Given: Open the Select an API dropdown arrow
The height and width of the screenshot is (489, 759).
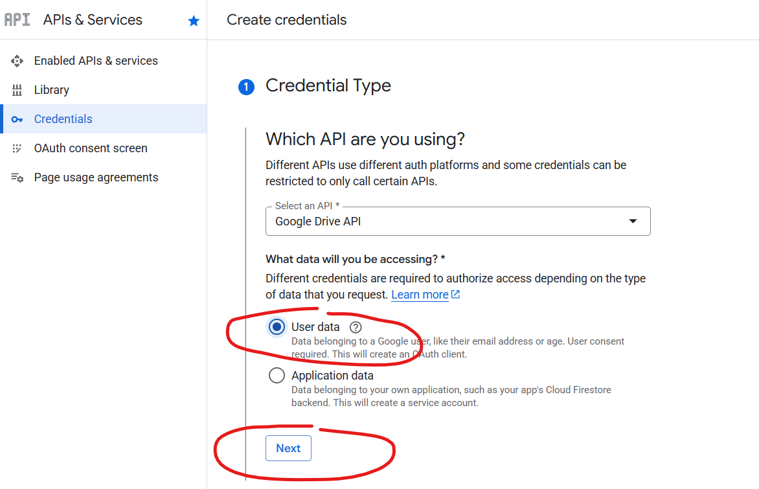Looking at the screenshot, I should click(x=633, y=222).
